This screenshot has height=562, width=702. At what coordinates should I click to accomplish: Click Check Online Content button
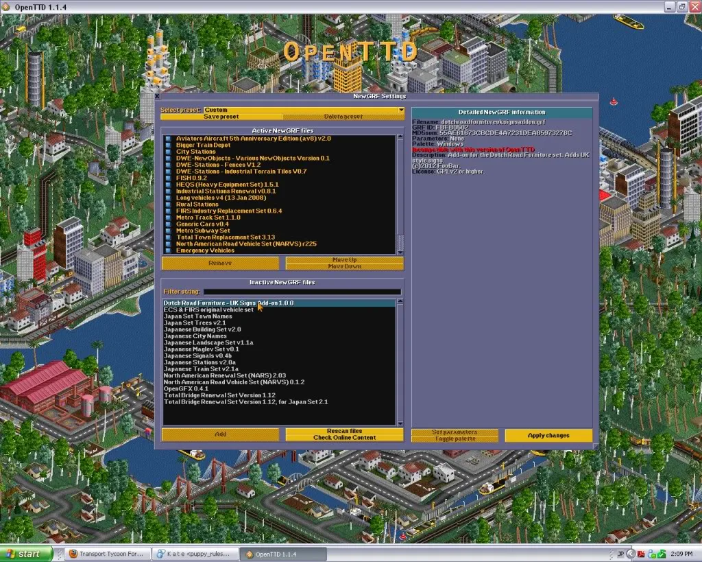pos(344,437)
